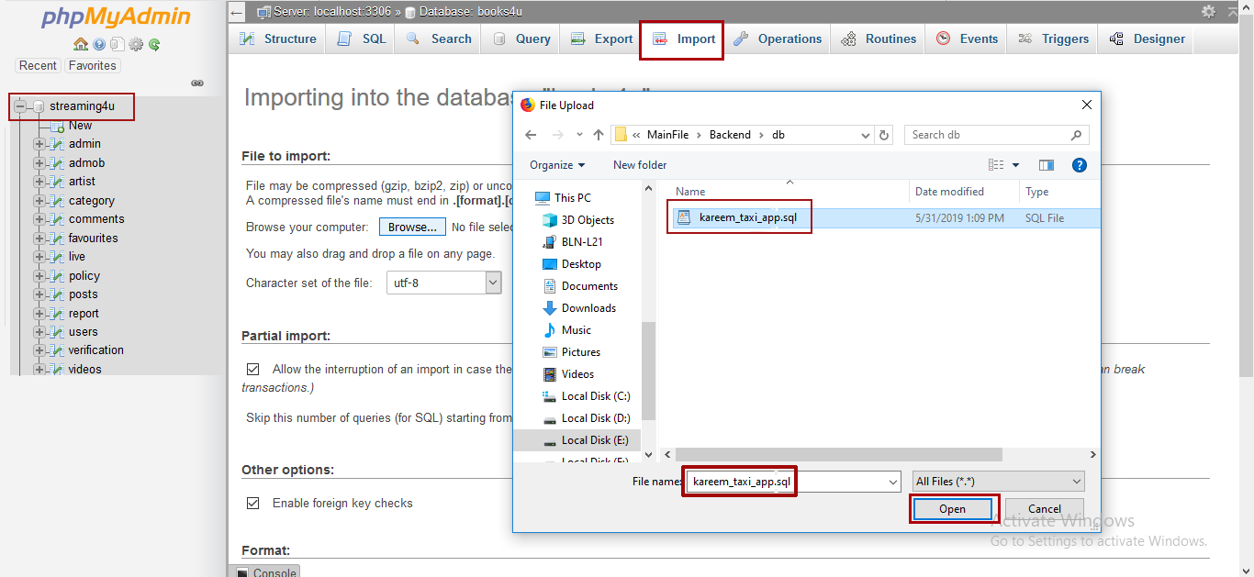Screen dimensions: 1254x577
Task: Reload navigation panel with green refresh icon
Action: click(x=154, y=44)
